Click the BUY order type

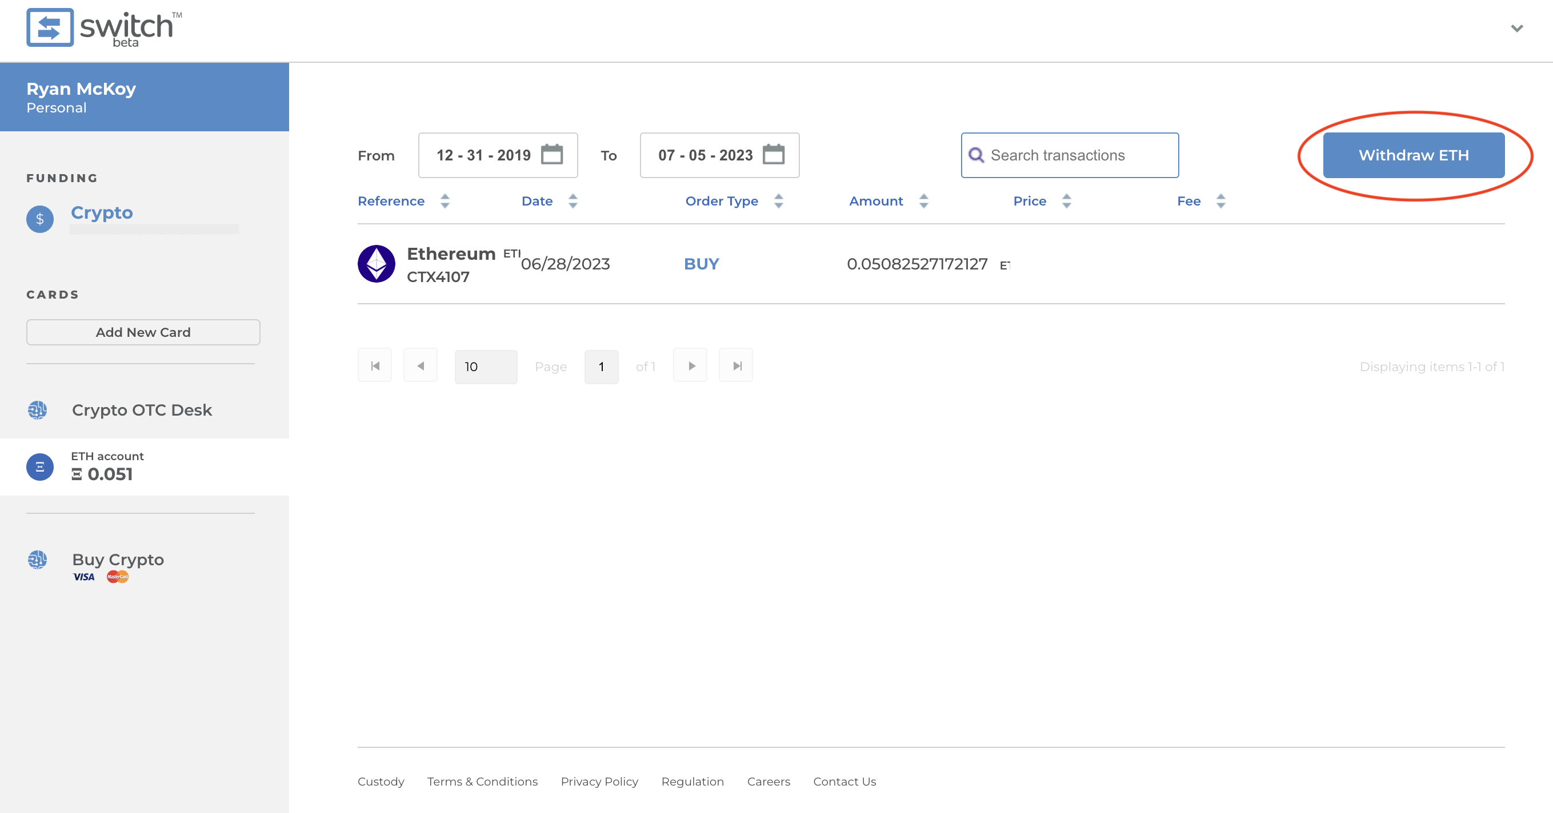(701, 264)
